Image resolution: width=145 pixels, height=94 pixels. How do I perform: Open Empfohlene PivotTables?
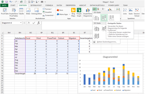point(14,12)
